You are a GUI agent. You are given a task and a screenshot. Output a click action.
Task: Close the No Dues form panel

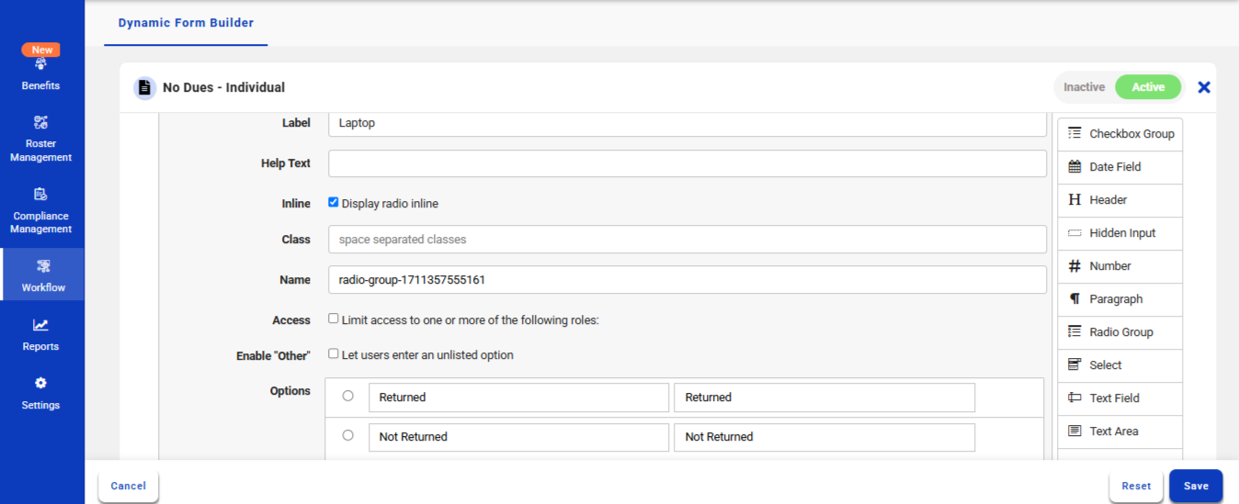(1204, 87)
